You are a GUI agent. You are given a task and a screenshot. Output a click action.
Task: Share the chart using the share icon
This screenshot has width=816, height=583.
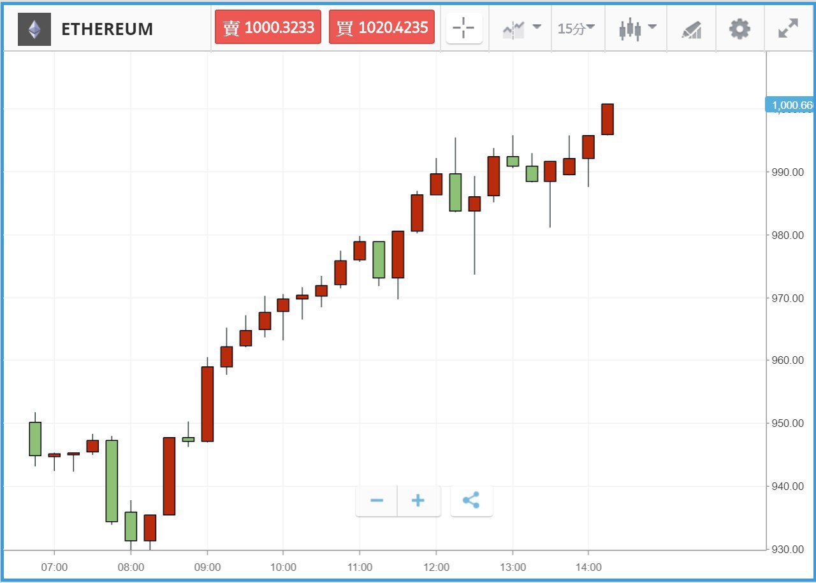471,501
